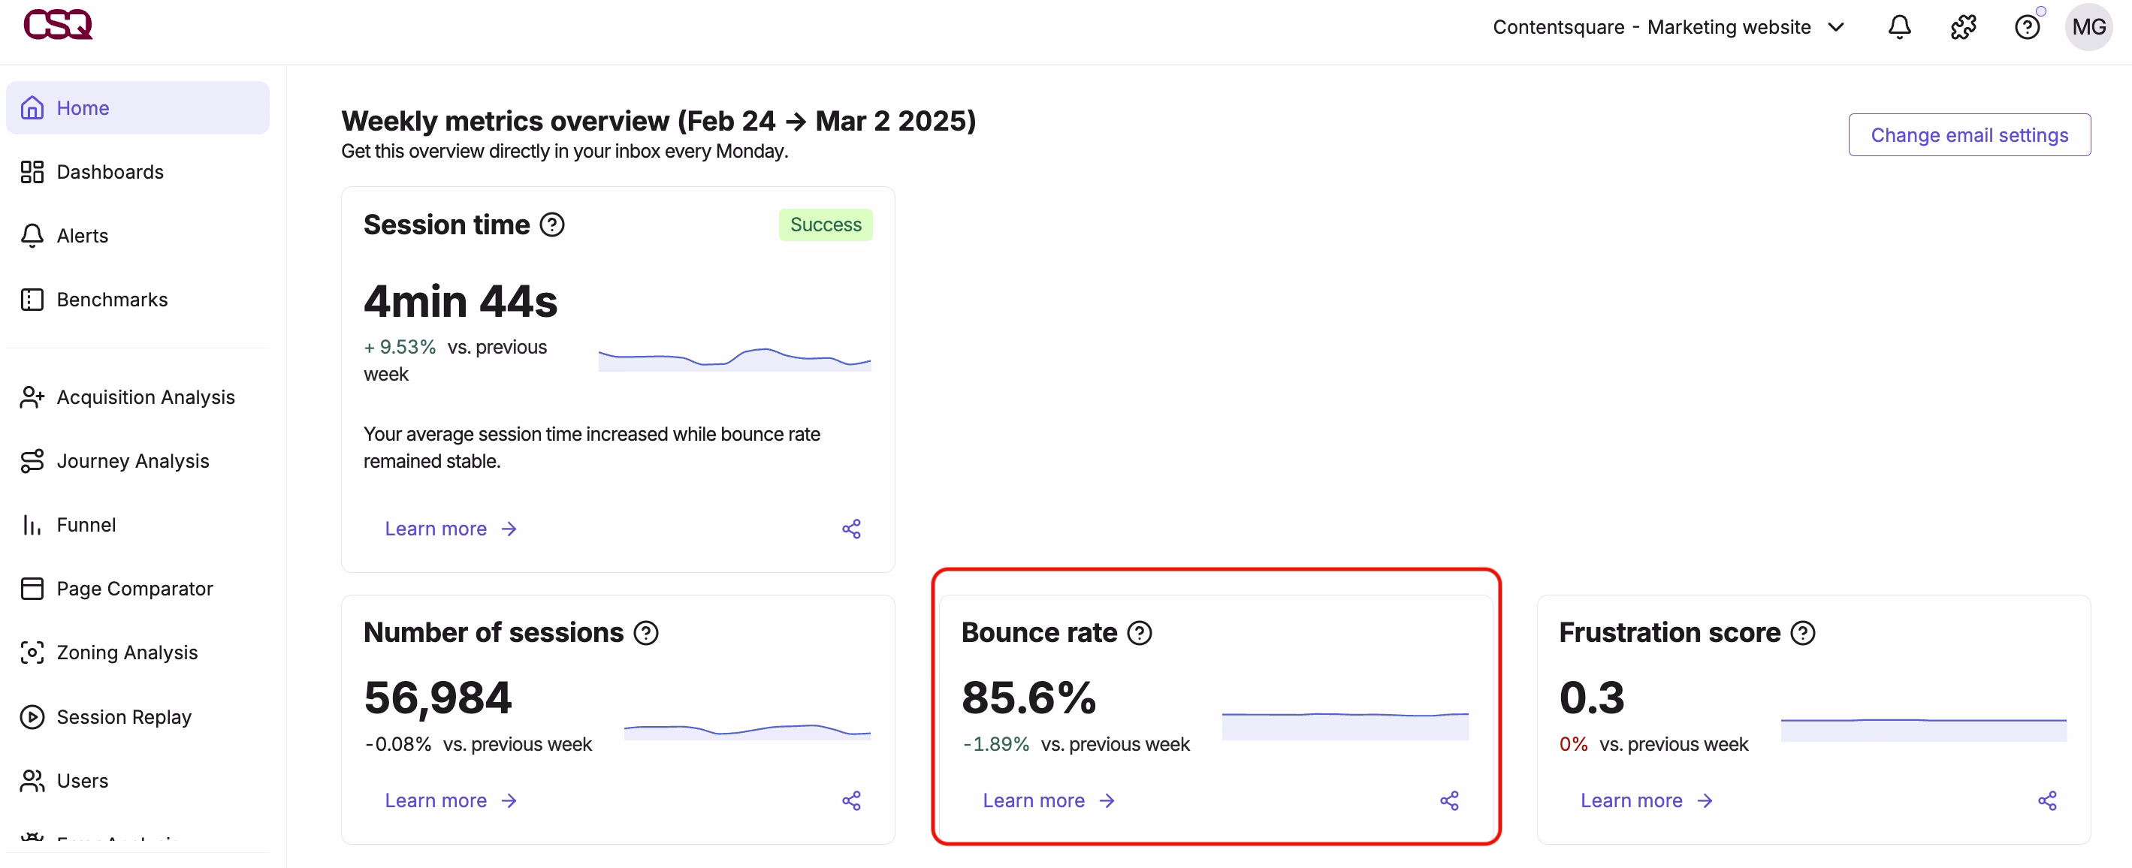Image resolution: width=2132 pixels, height=868 pixels.
Task: Select Zoning Analysis from the sidebar
Action: 125,652
